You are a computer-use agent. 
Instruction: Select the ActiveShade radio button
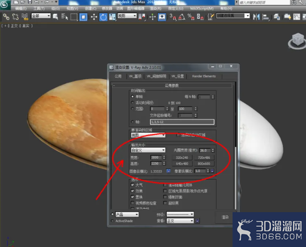point(112,220)
